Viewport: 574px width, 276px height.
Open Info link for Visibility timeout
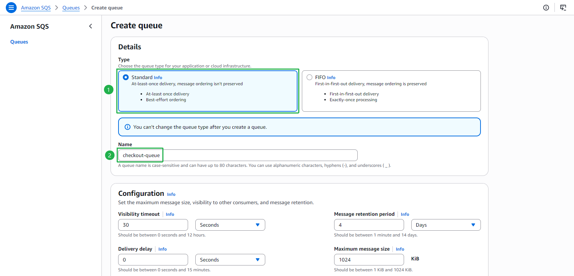pos(170,214)
